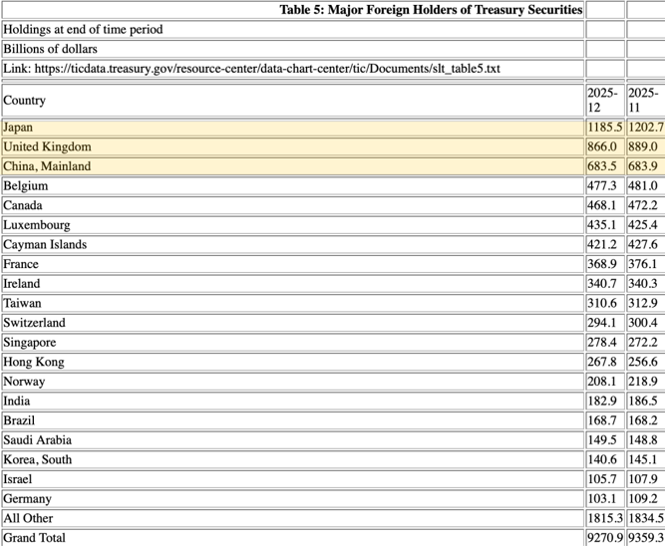Screen dimensions: 665x546
Task: Select the China, Mainland cell
Action: point(47,166)
